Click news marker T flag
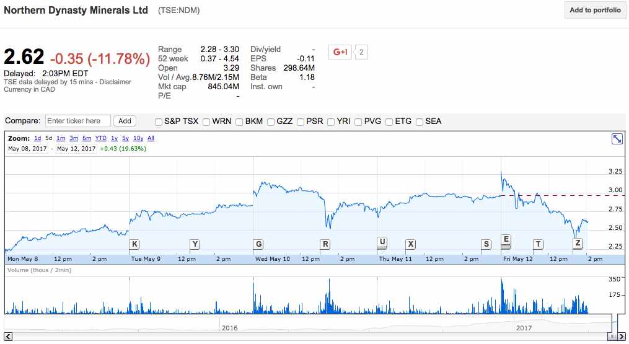This screenshot has height=344, width=629. (538, 244)
